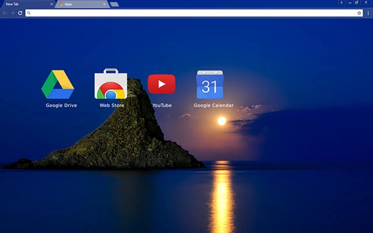373x233 pixels.
Task: Launch the Chrome Web Store app
Action: [x=111, y=84]
